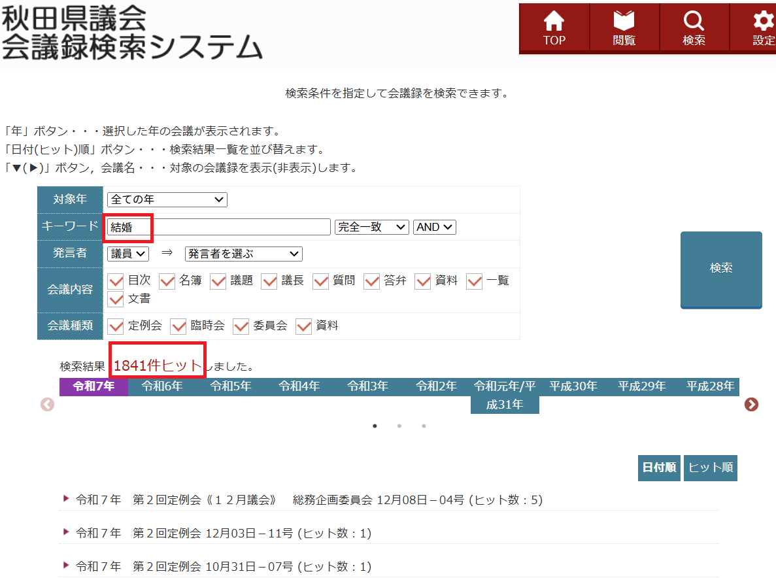The width and height of the screenshot is (776, 578).
Task: Select the 平成30年 year tab
Action: coord(573,386)
